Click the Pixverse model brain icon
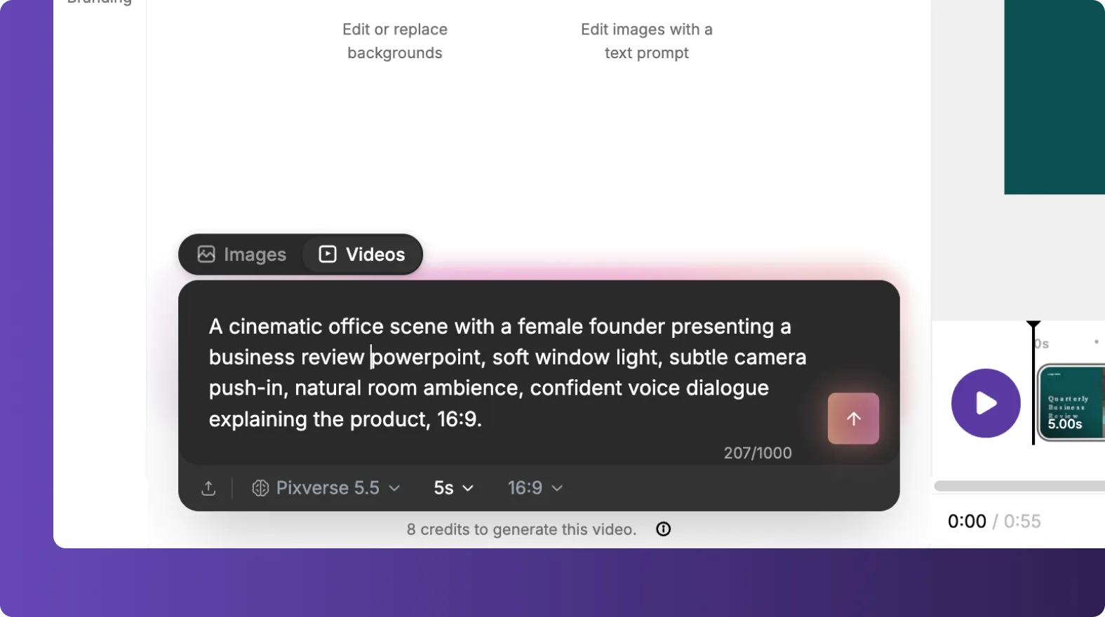Image resolution: width=1105 pixels, height=617 pixels. pos(260,488)
